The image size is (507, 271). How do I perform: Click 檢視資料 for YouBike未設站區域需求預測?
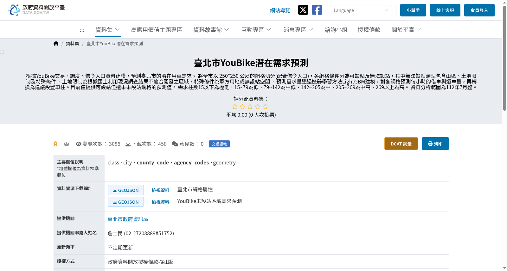(161, 202)
